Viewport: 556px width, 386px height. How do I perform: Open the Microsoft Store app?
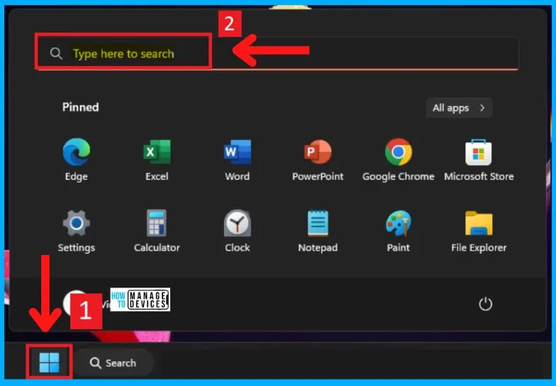coord(479,153)
